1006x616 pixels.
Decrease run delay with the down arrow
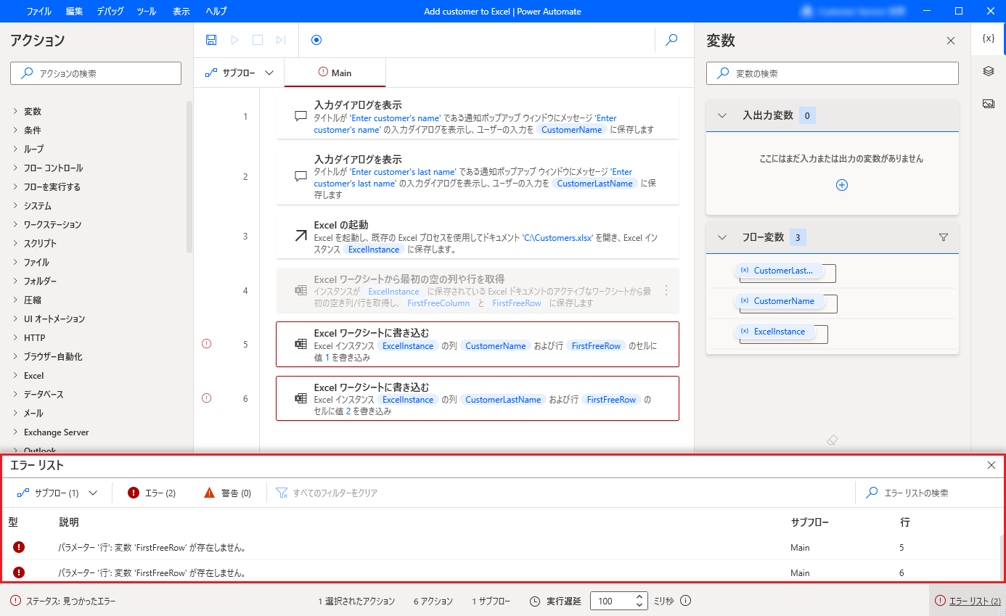(x=639, y=606)
